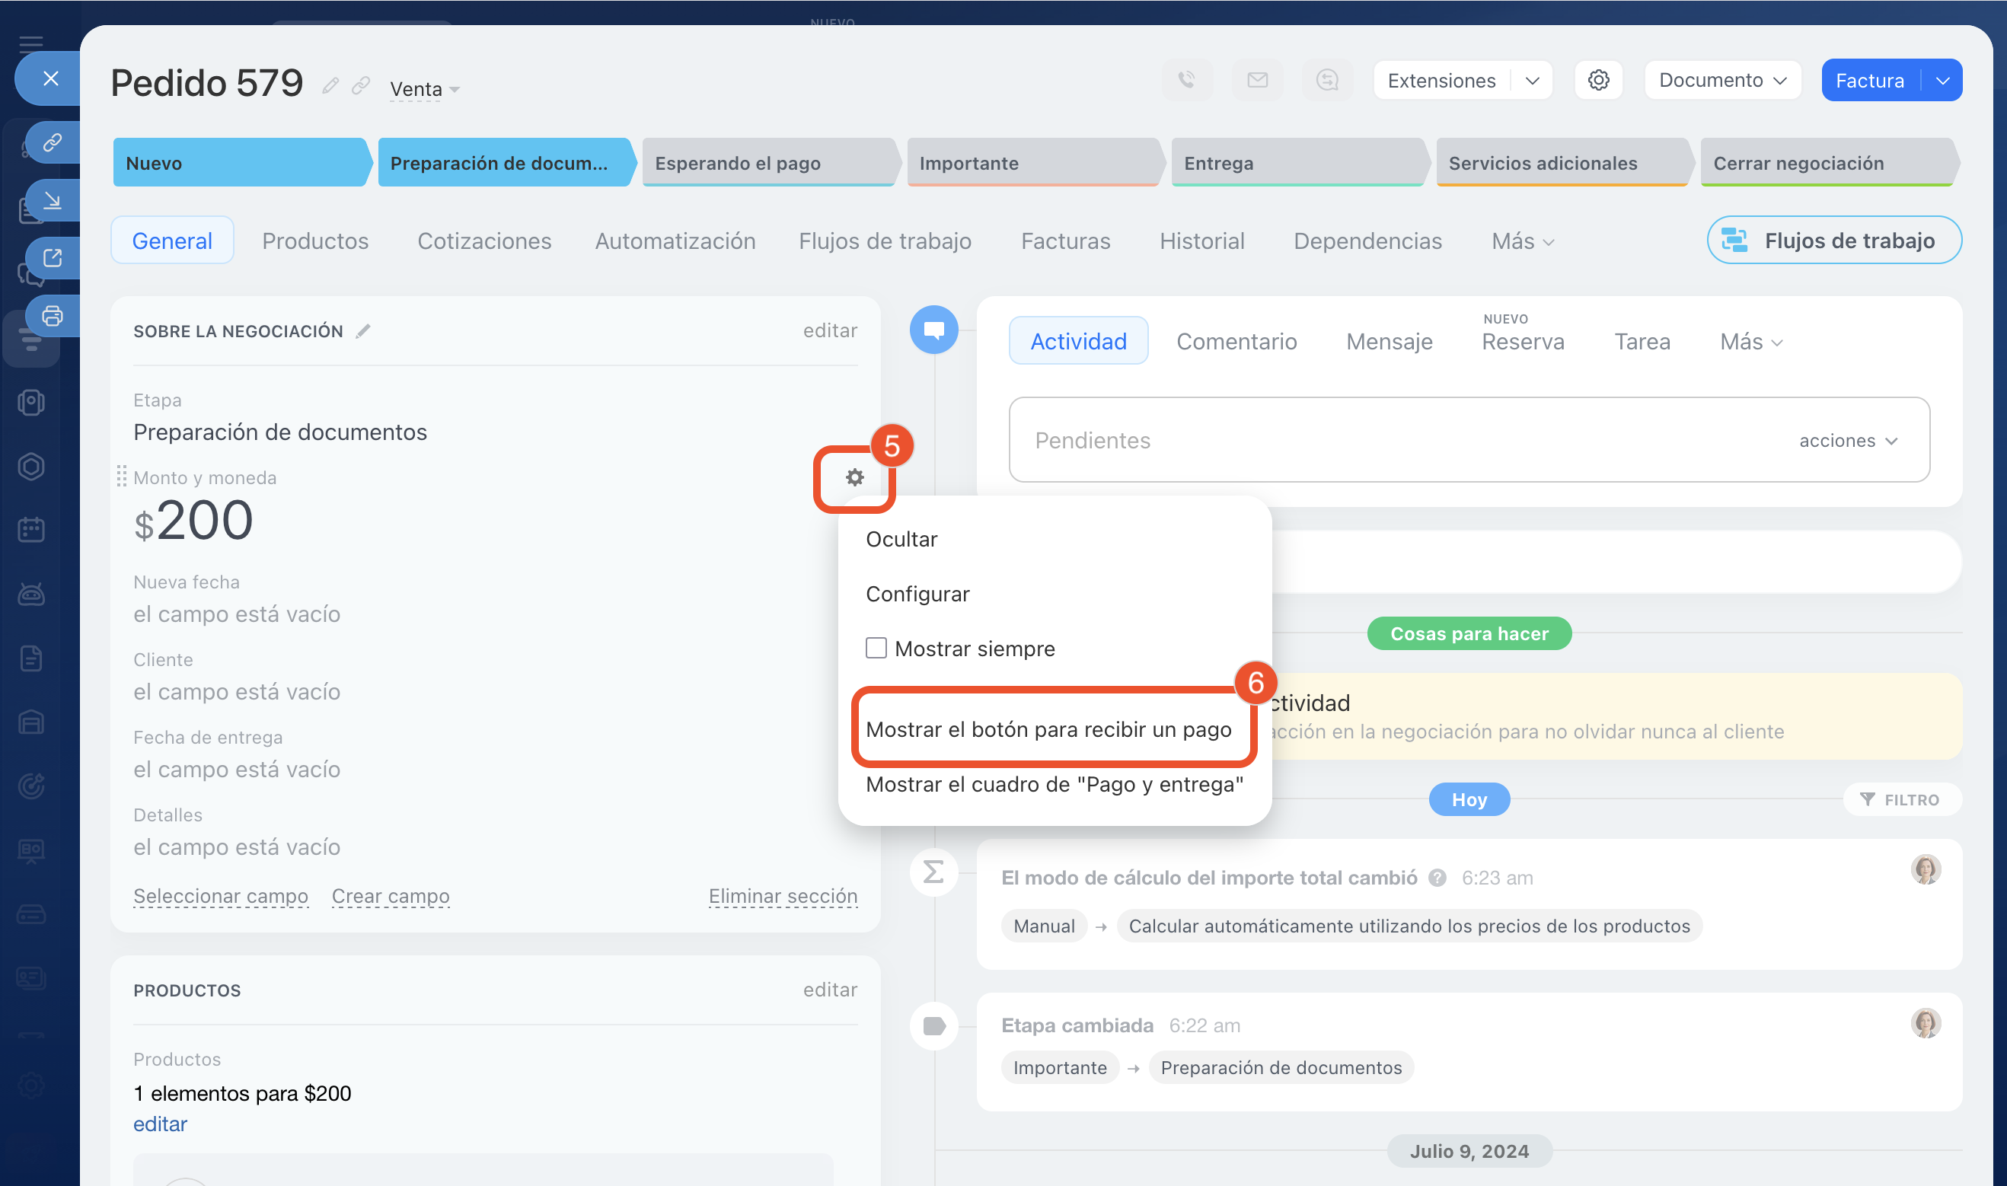Choose Mostrar el botón para recibir un pago
This screenshot has width=2007, height=1186.
pos(1048,728)
